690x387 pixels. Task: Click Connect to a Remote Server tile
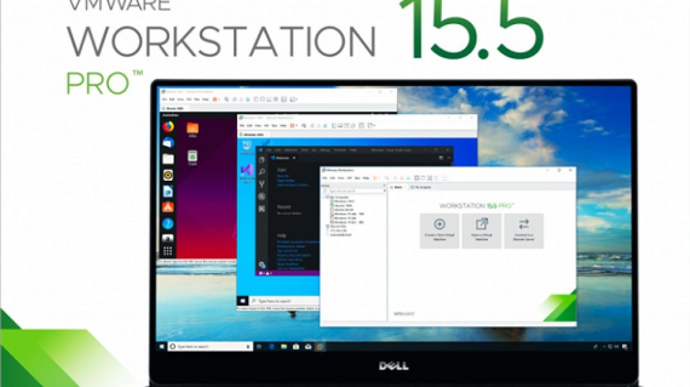click(x=524, y=231)
